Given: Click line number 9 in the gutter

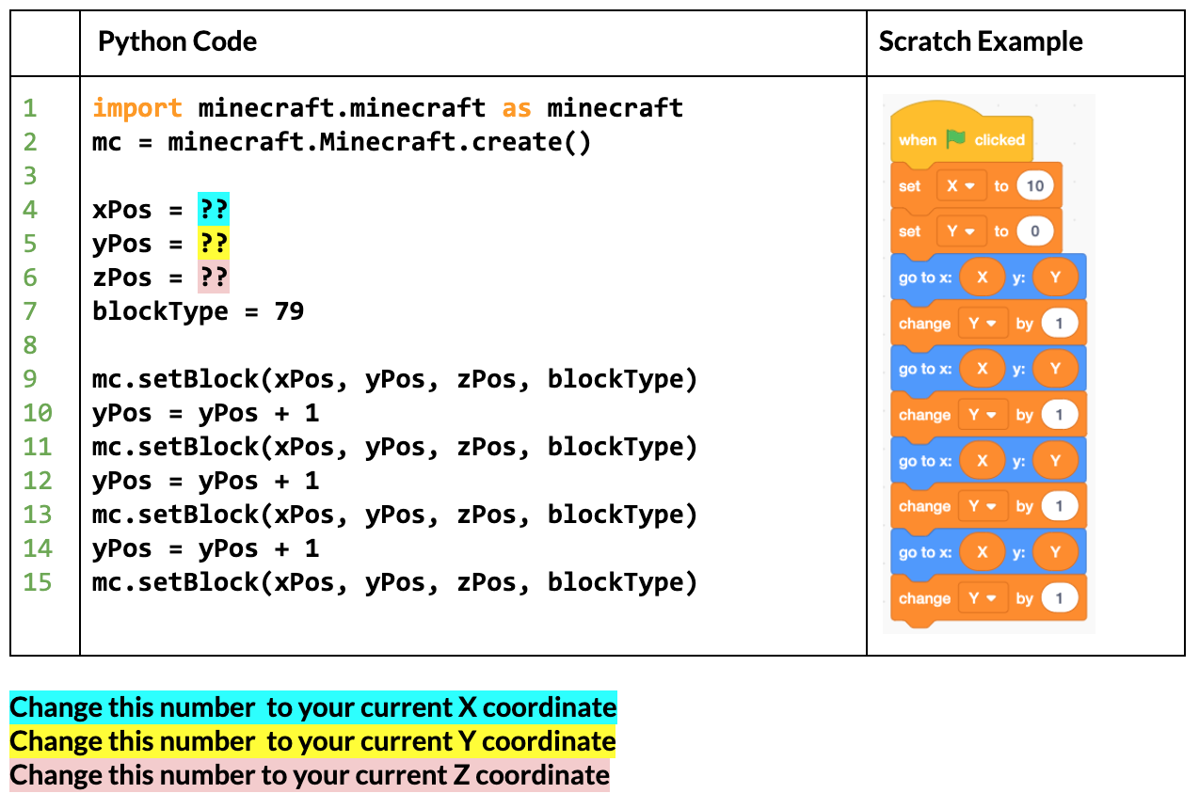Looking at the screenshot, I should click(30, 379).
